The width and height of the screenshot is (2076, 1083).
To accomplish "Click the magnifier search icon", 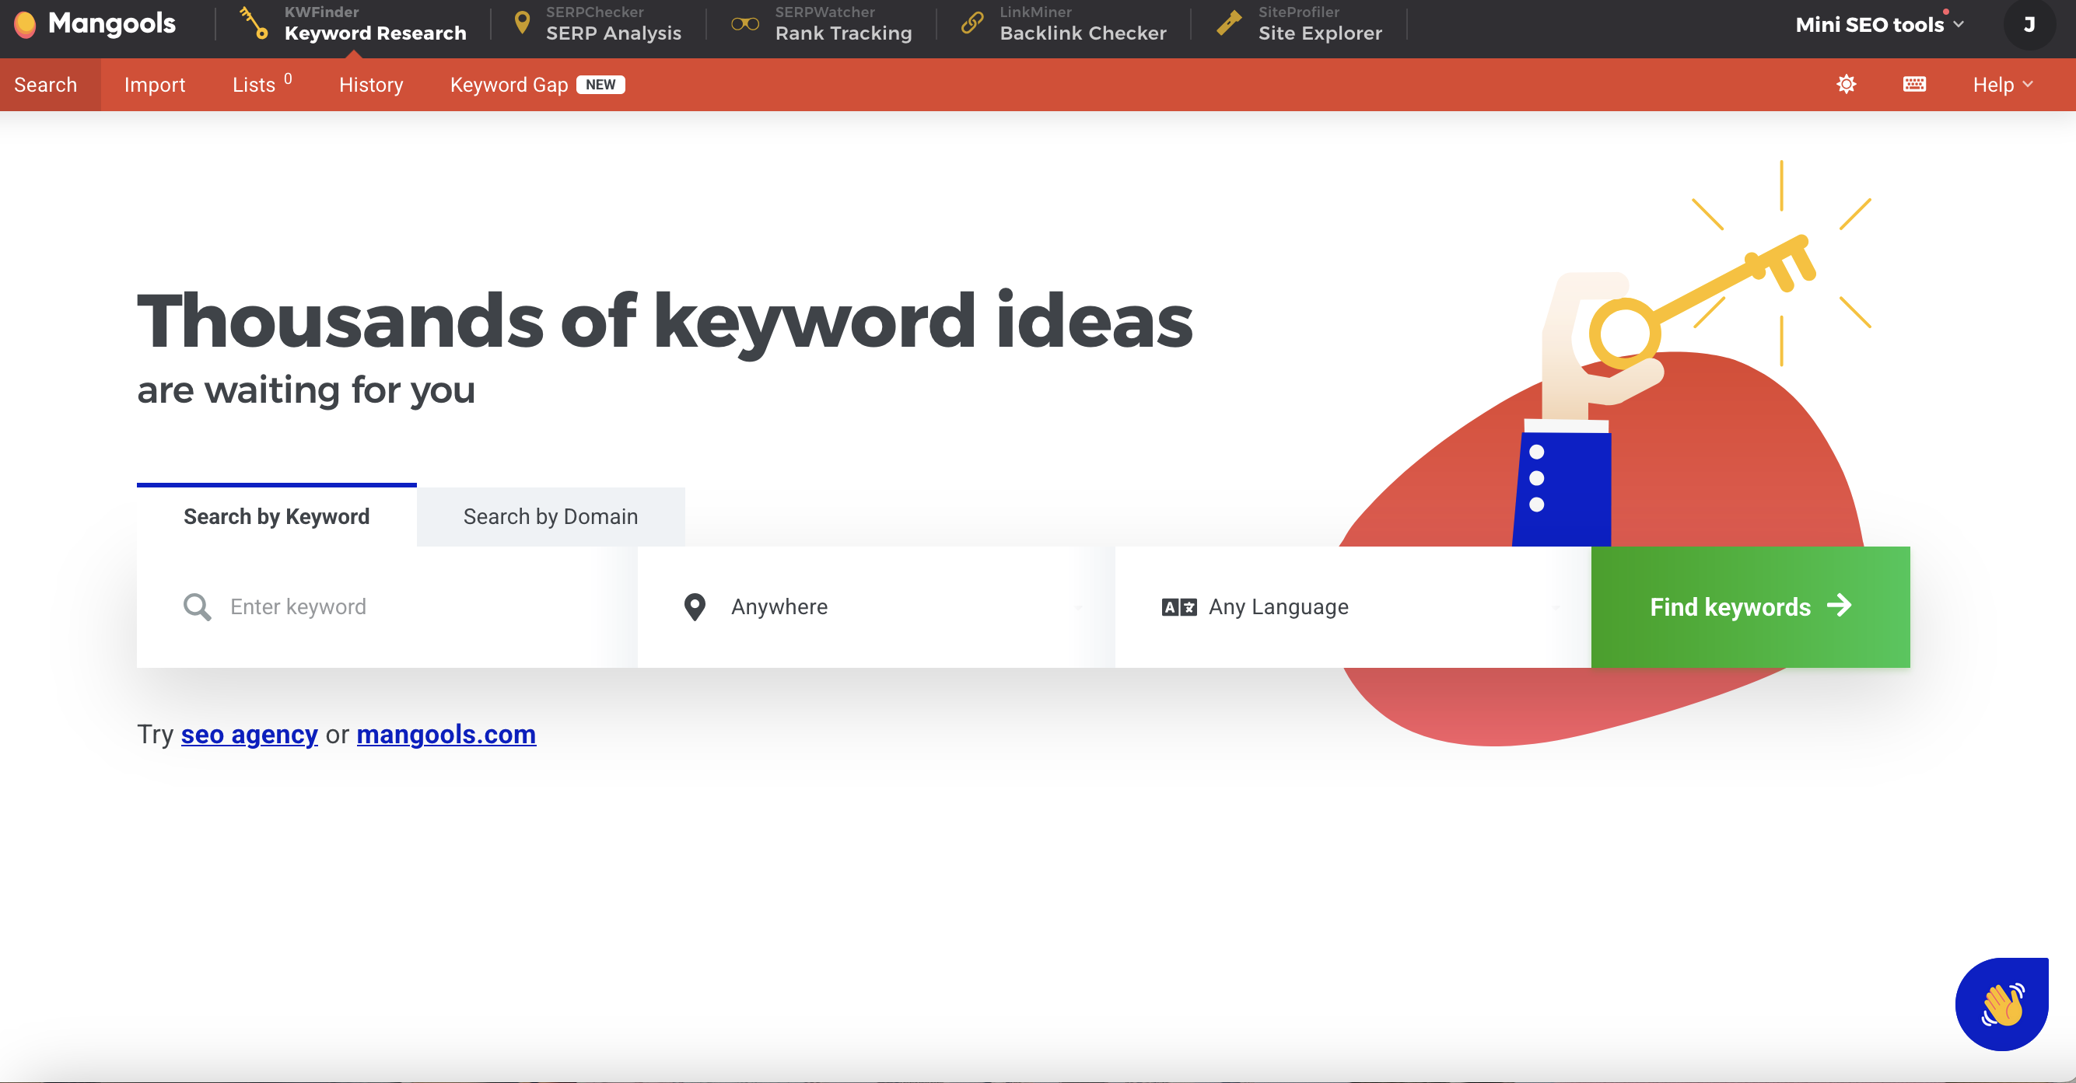I will pyautogui.click(x=197, y=606).
